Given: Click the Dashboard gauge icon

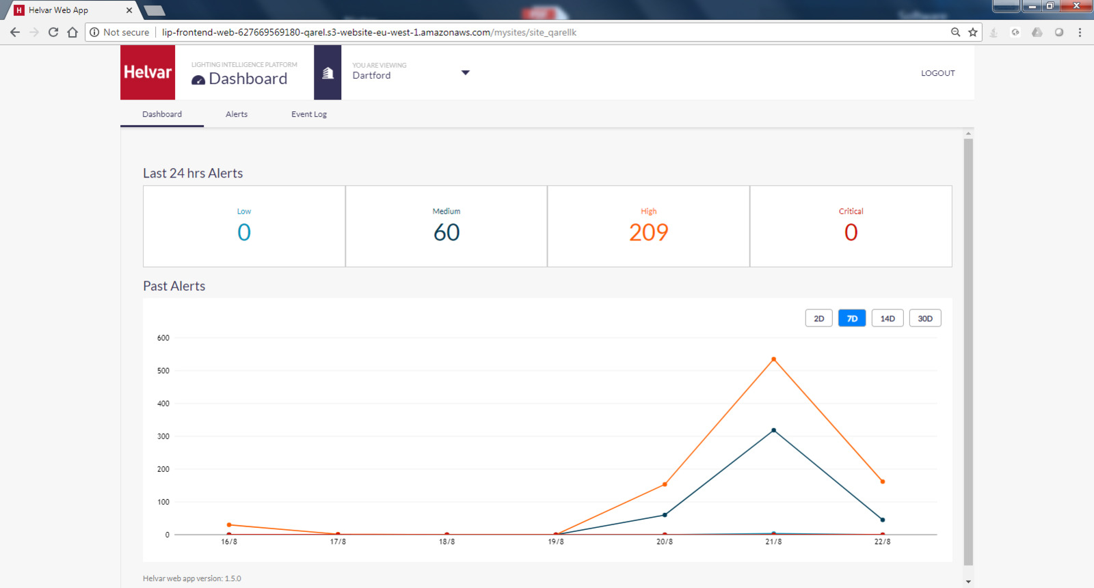Looking at the screenshot, I should 198,80.
